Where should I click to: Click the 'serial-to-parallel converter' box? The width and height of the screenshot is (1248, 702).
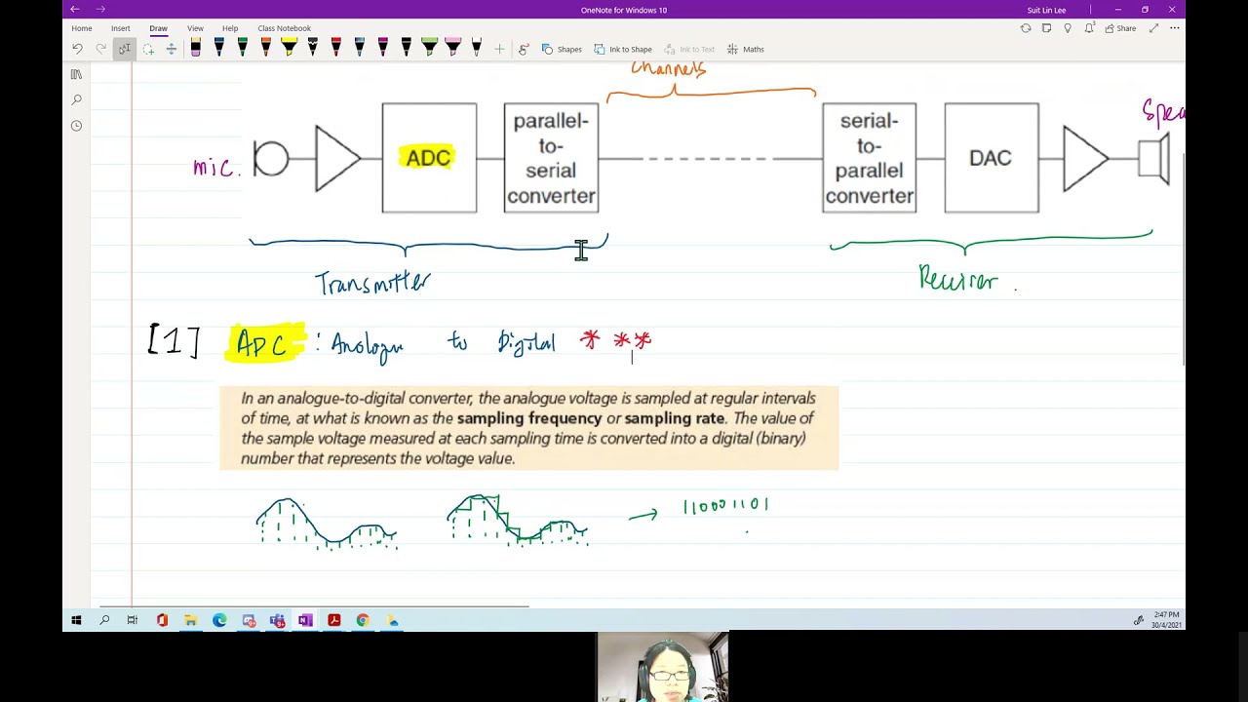pyautogui.click(x=869, y=158)
